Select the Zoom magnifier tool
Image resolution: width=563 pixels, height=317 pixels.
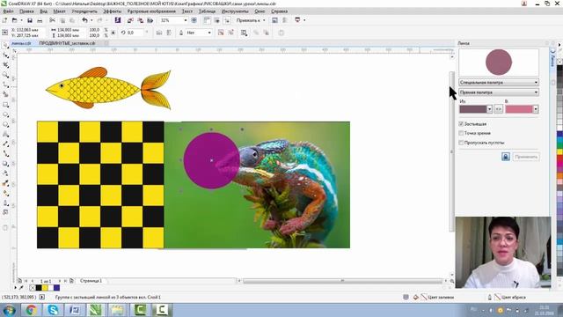click(x=5, y=75)
